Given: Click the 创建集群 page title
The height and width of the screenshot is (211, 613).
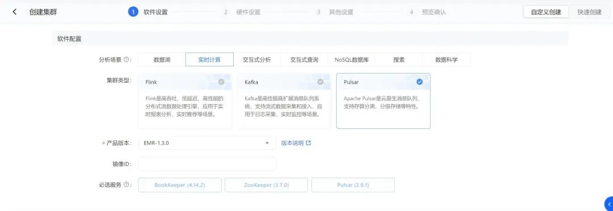Looking at the screenshot, I should (x=43, y=12).
